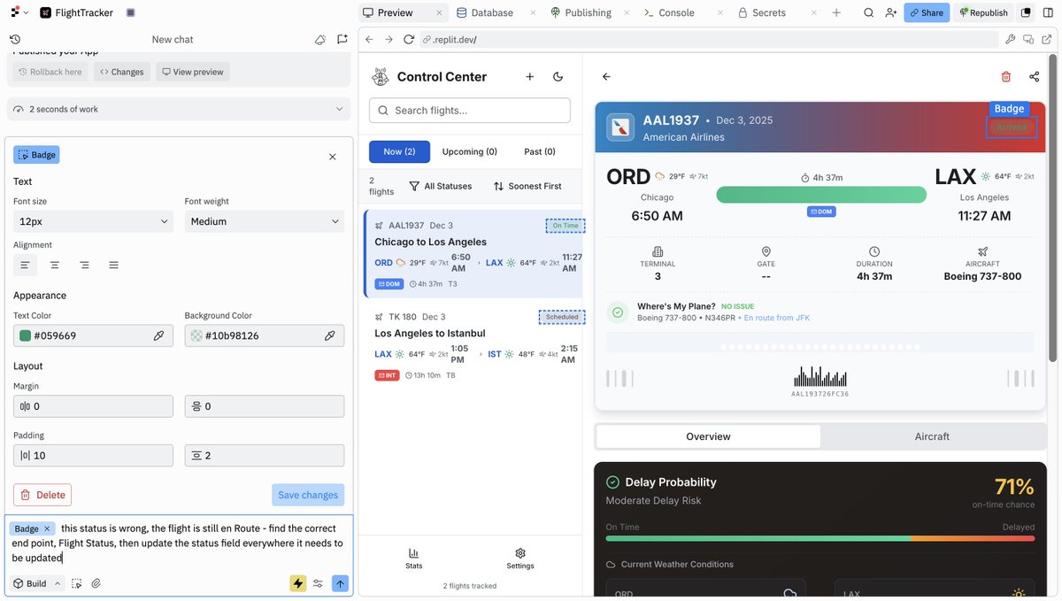Viewport: 1062px width, 601px height.
Task: Pick text color with eyedropper icon
Action: tap(158, 335)
